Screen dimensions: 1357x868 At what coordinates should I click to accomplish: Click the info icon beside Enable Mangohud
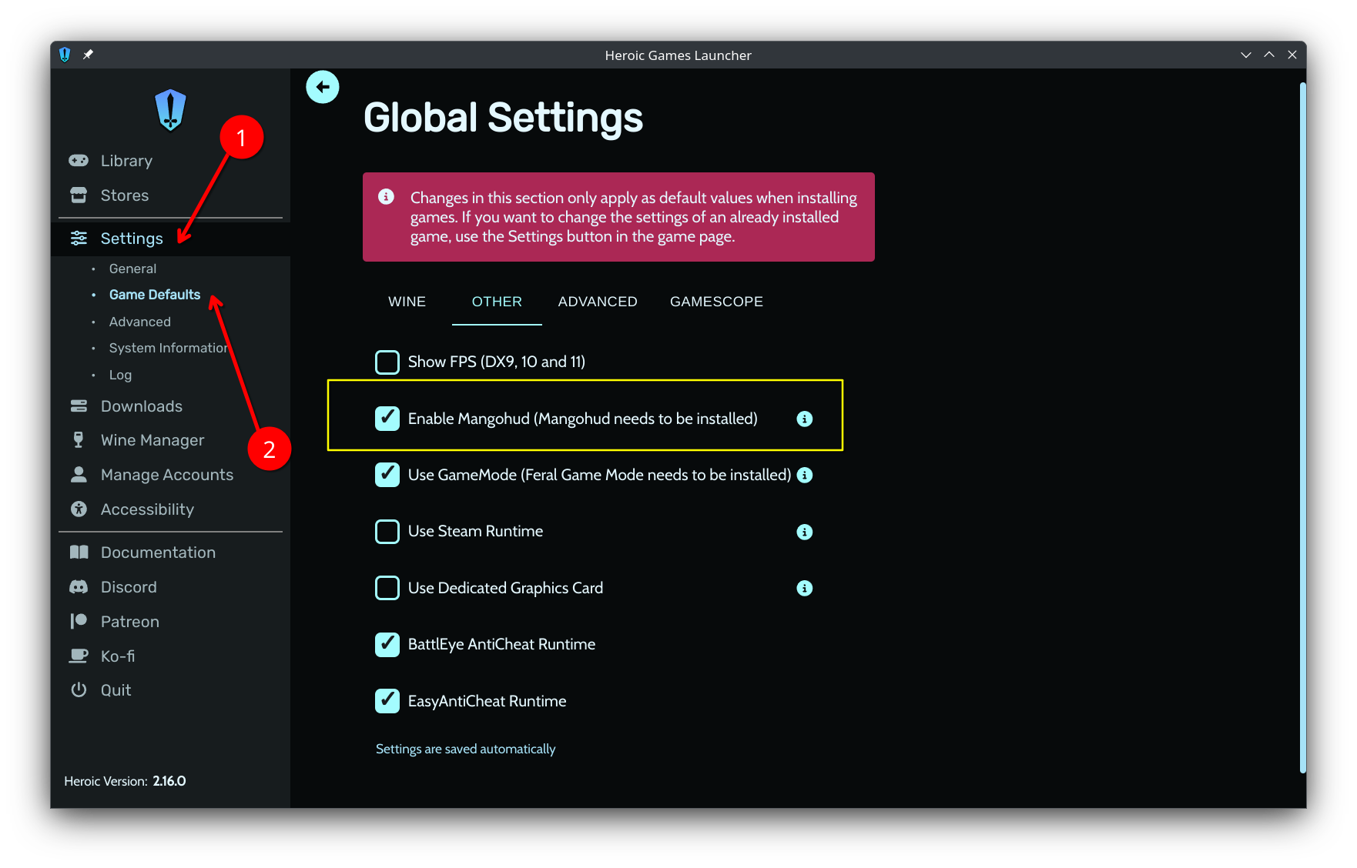804,419
